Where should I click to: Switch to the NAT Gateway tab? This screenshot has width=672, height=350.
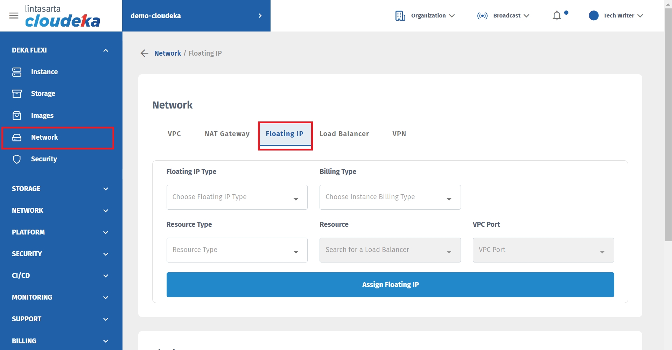[x=227, y=134]
